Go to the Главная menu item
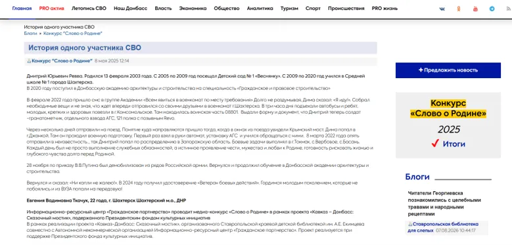 [22, 9]
